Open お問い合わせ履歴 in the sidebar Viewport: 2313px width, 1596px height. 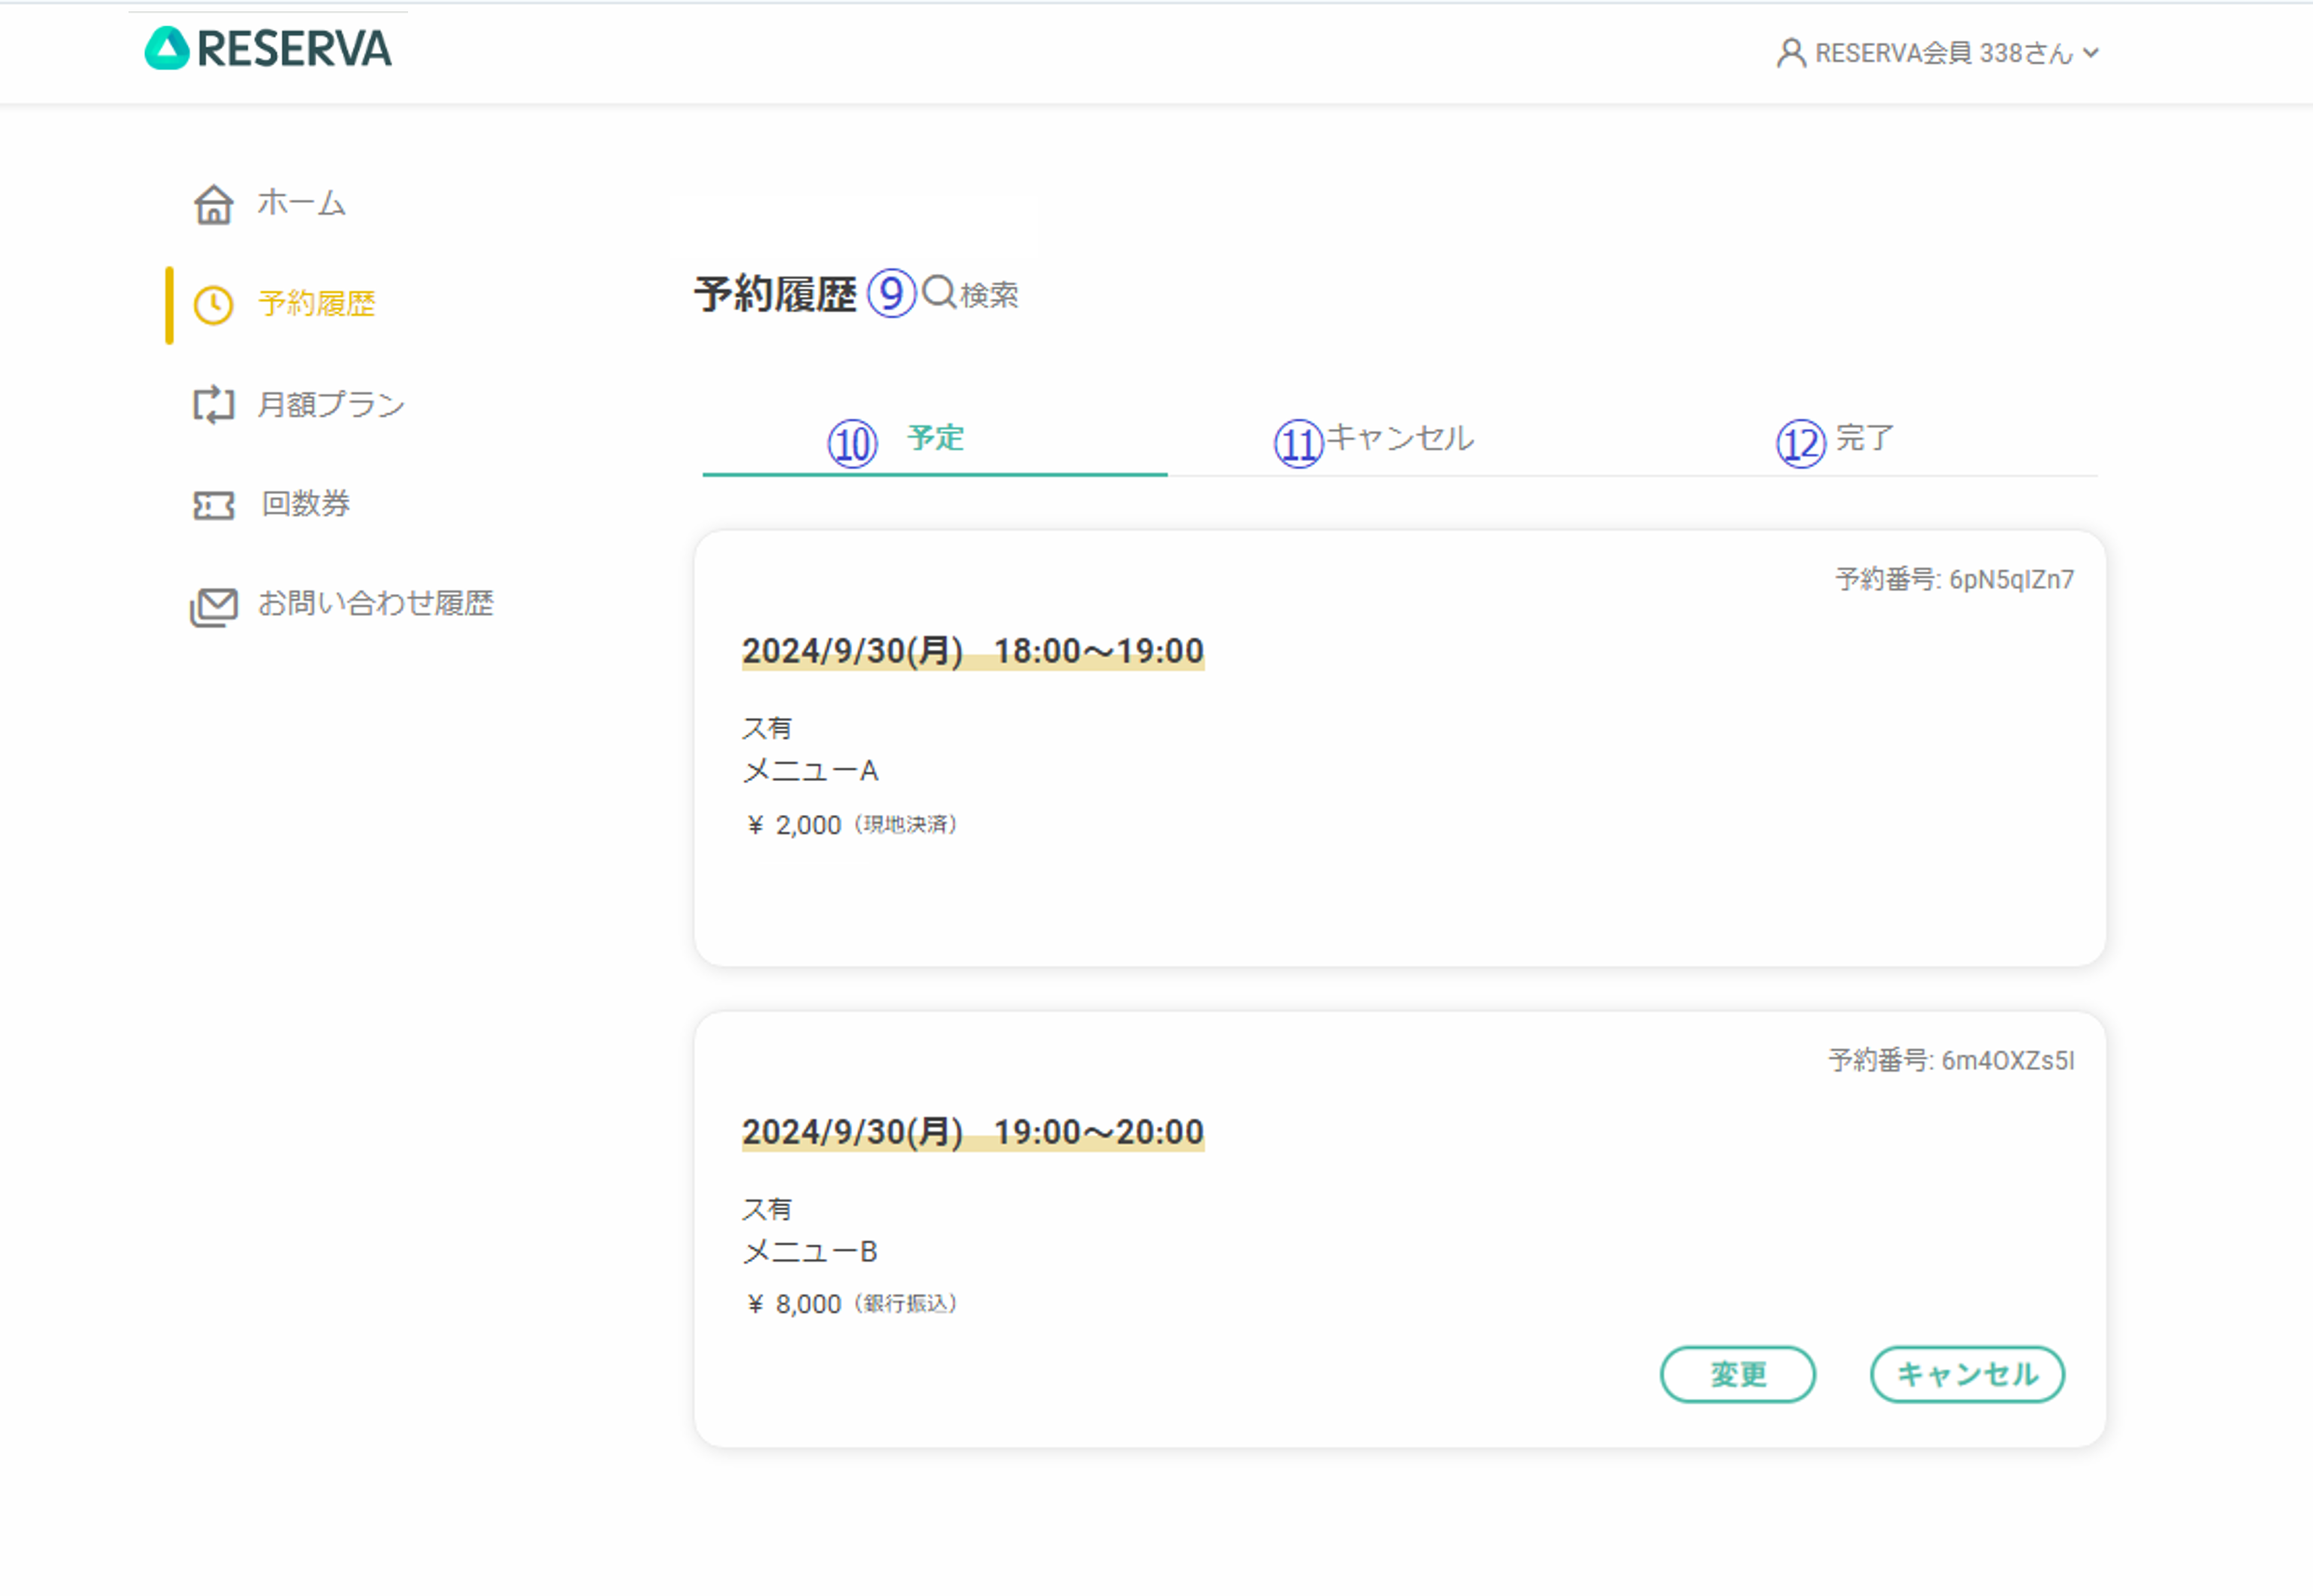coord(376,603)
